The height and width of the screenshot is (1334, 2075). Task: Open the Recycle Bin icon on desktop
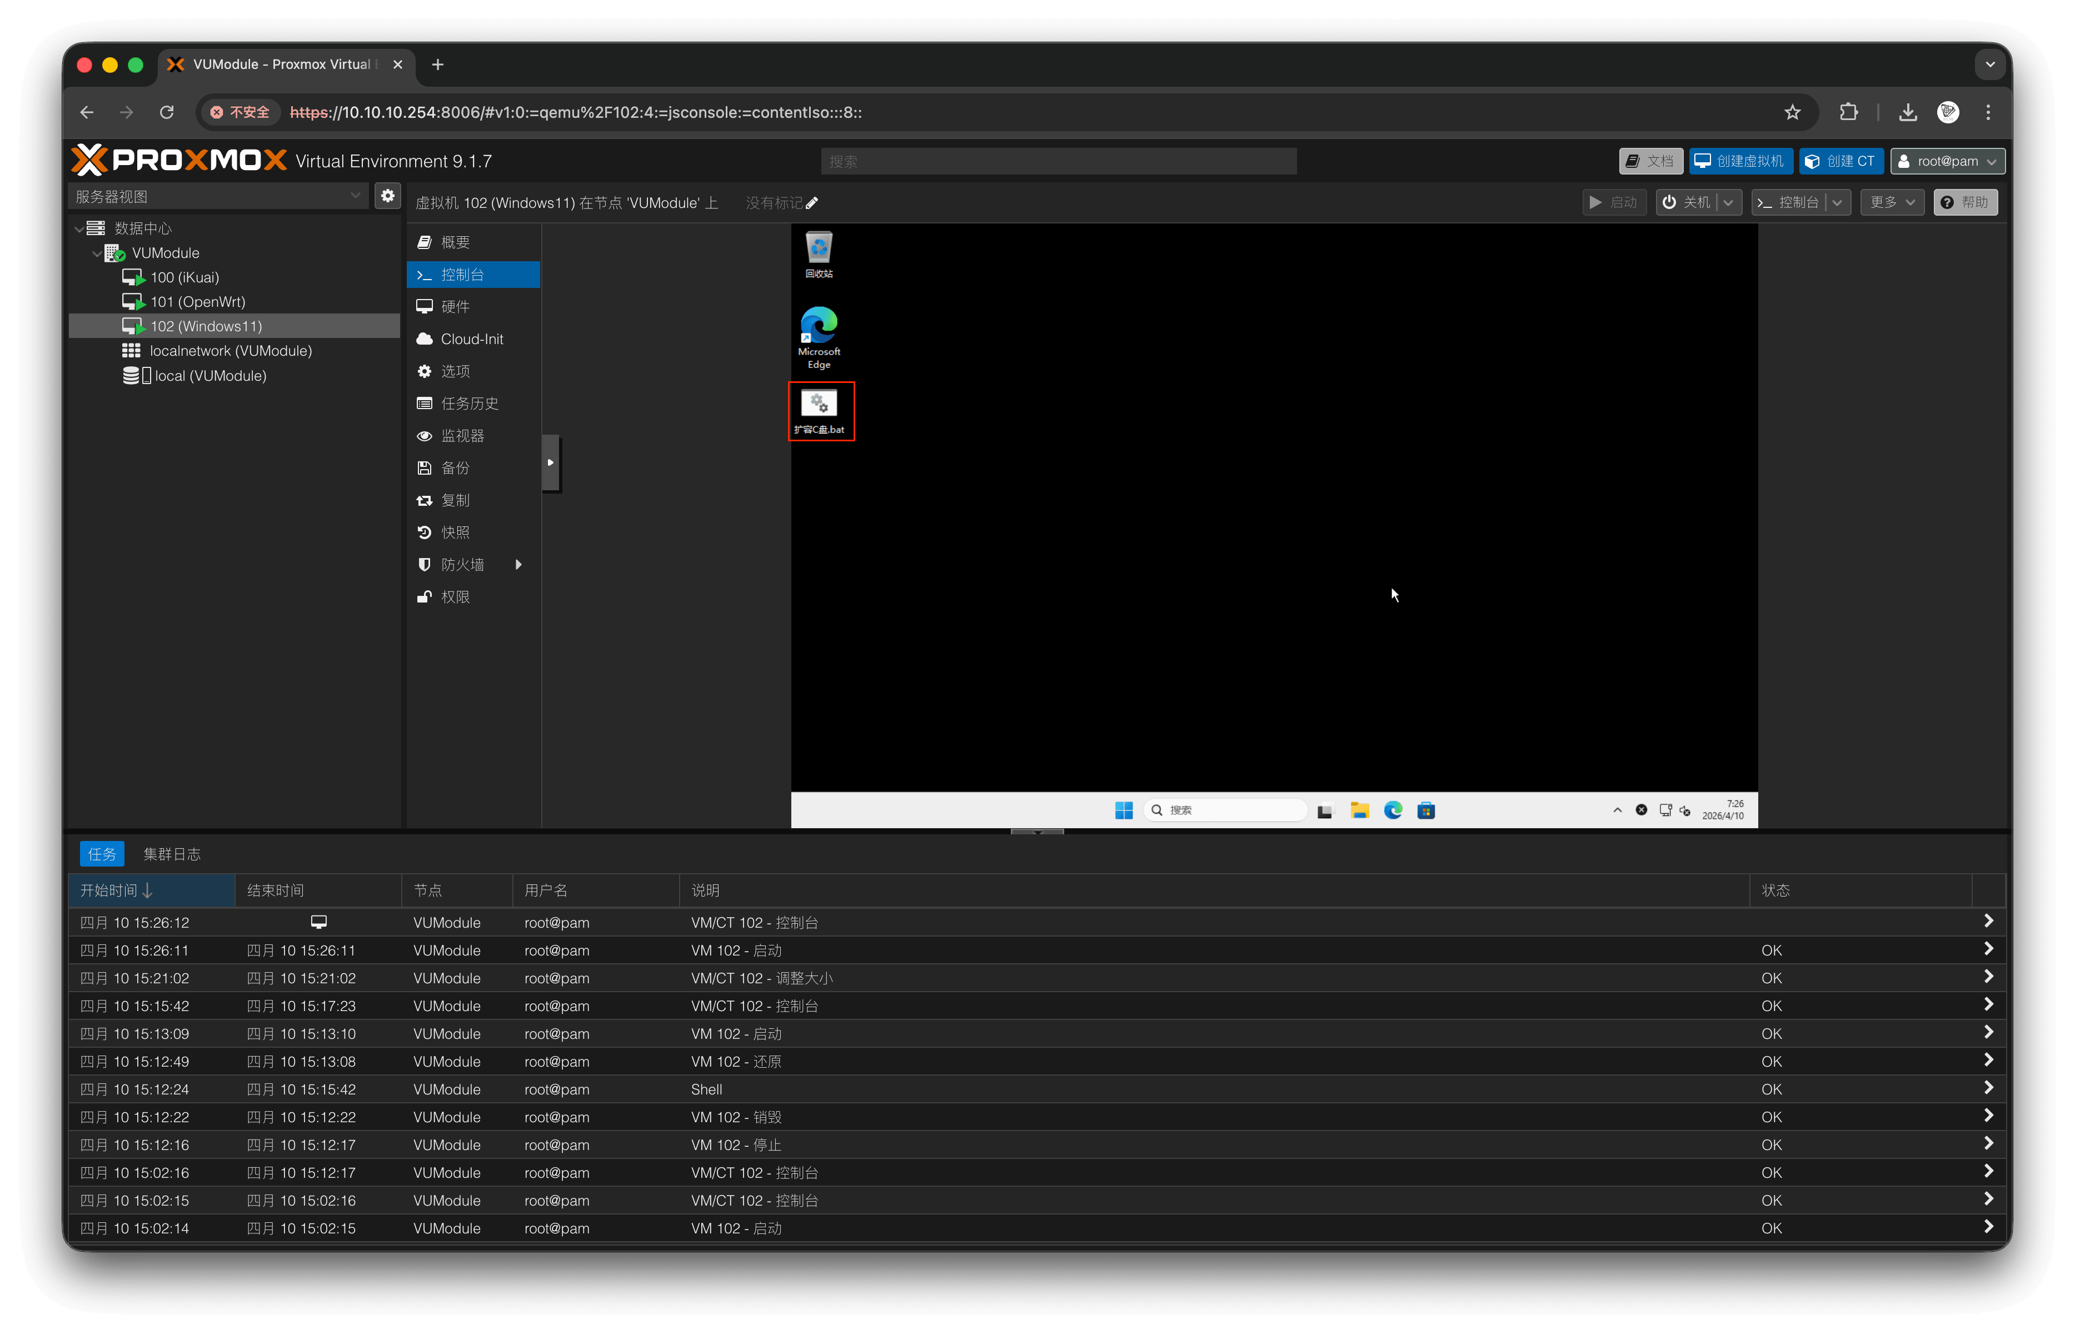[x=819, y=255]
